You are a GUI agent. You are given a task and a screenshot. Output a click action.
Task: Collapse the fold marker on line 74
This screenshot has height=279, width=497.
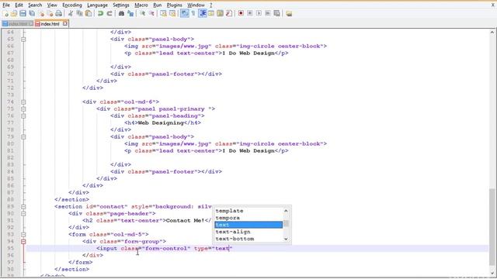tap(23, 102)
